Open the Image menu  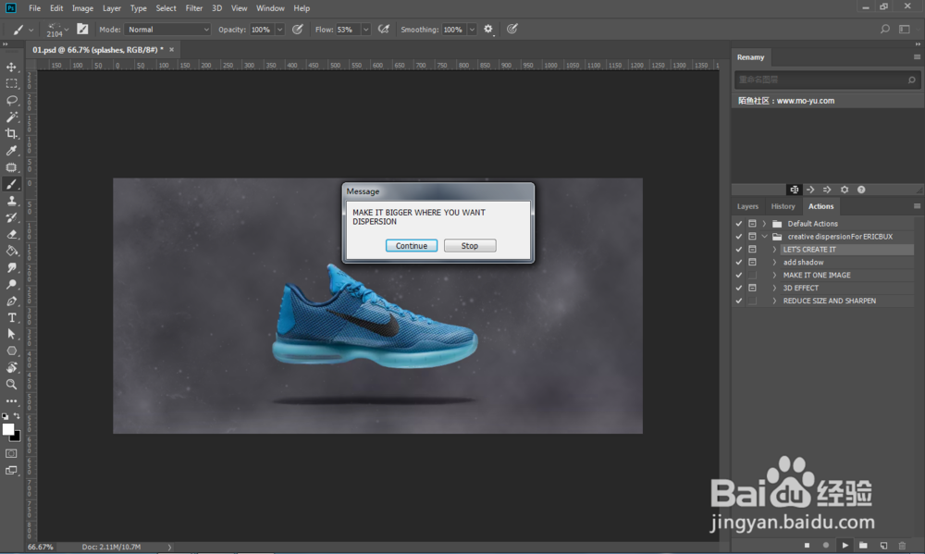[x=82, y=8]
